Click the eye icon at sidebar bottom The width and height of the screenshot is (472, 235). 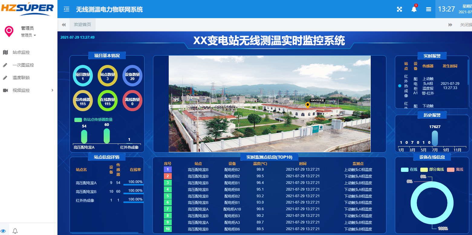coord(3,231)
